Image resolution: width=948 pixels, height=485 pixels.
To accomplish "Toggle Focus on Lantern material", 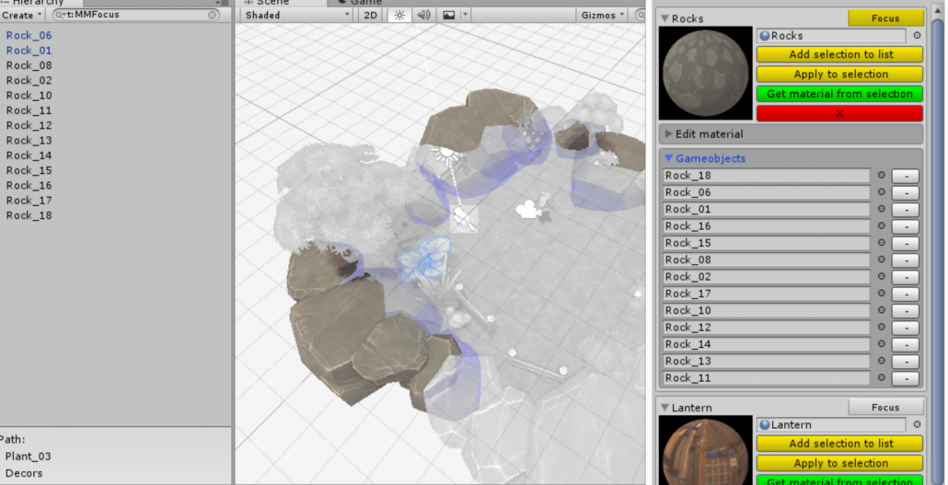I will point(884,407).
